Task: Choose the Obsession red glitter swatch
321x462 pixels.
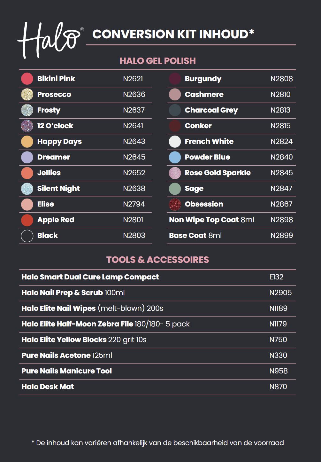Action: pyautogui.click(x=175, y=204)
